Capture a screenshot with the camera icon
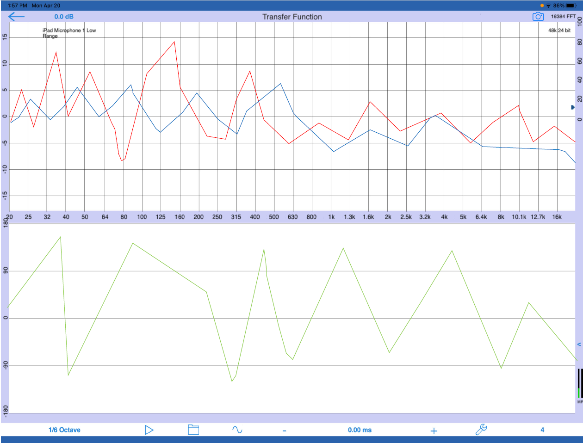This screenshot has width=583, height=443. [x=538, y=17]
